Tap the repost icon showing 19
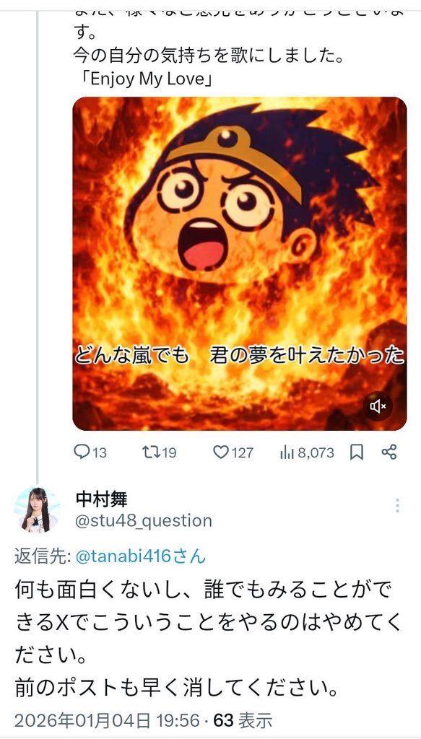The image size is (421, 739). pos(151,452)
